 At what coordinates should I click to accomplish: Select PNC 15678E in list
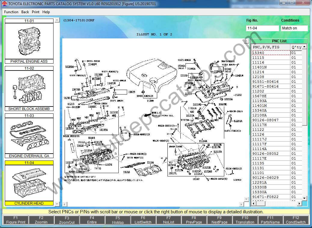point(277,96)
